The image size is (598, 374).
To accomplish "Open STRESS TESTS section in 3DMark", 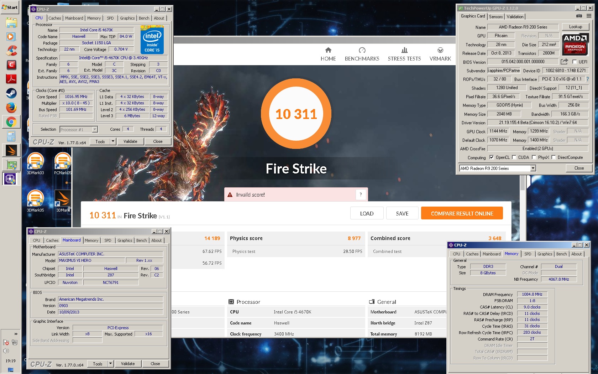I will [404, 54].
